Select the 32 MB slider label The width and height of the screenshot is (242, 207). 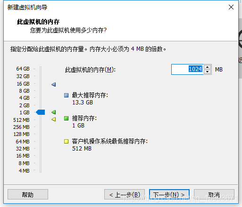tap(23, 149)
